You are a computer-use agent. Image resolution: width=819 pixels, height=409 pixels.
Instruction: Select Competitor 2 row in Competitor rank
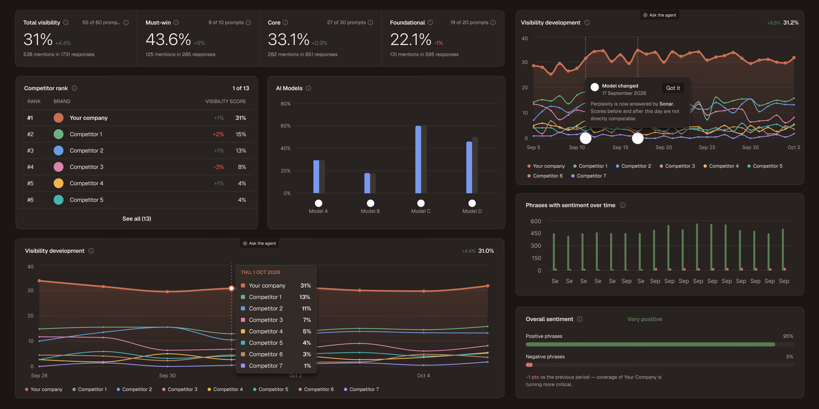coord(137,151)
